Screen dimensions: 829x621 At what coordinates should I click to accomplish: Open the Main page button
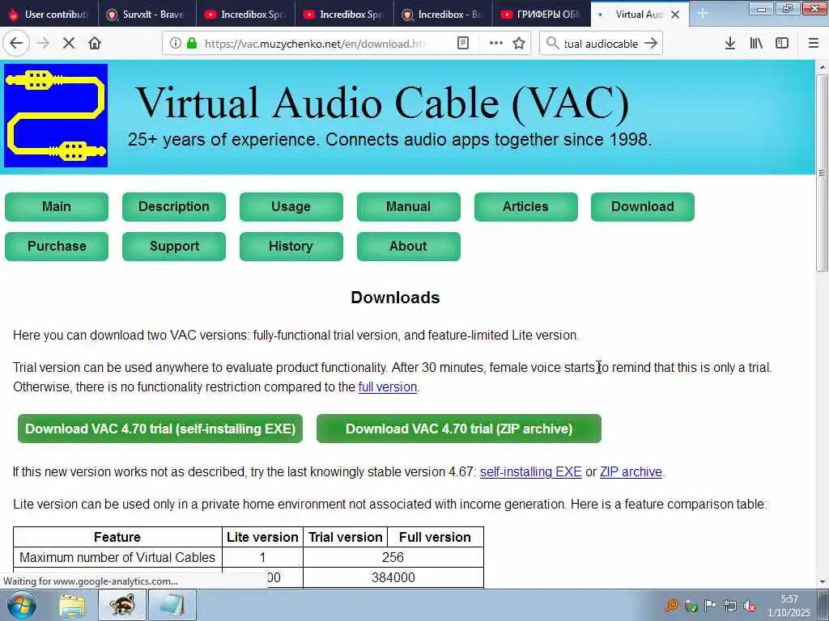click(x=57, y=206)
